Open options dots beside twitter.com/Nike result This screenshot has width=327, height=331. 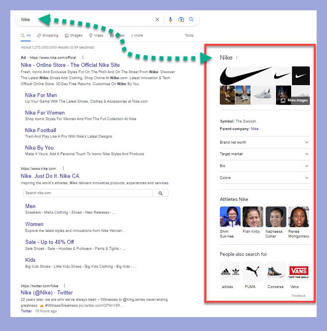point(65,286)
